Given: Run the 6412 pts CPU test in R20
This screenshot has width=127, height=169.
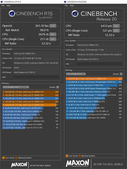Looking at the screenshot, I should click(116, 26).
